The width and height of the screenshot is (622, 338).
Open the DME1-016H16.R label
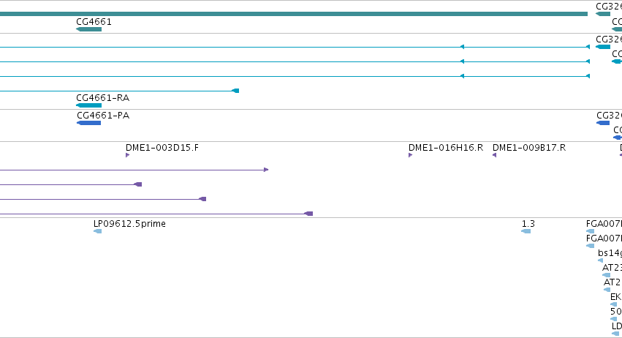click(x=446, y=148)
